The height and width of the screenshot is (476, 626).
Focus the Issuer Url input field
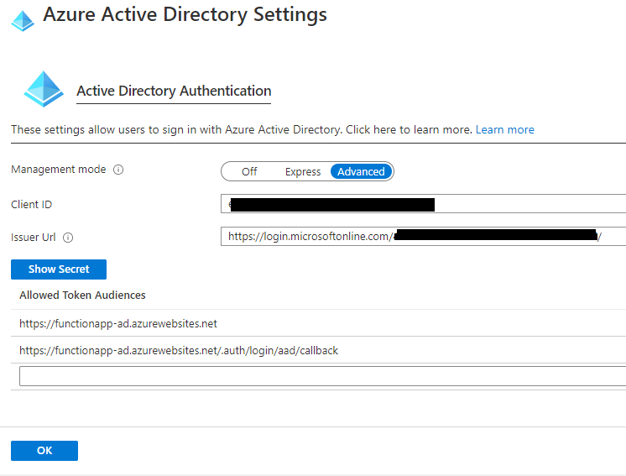tap(423, 237)
